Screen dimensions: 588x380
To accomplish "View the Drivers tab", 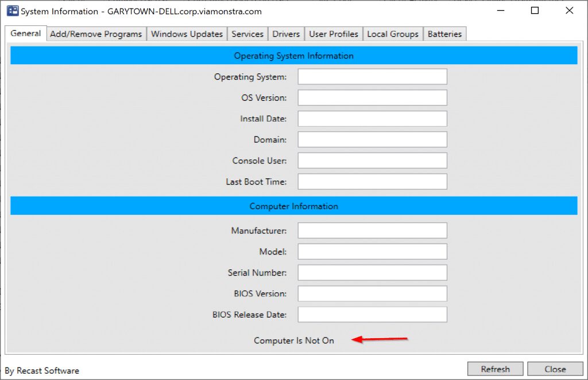I will [285, 34].
